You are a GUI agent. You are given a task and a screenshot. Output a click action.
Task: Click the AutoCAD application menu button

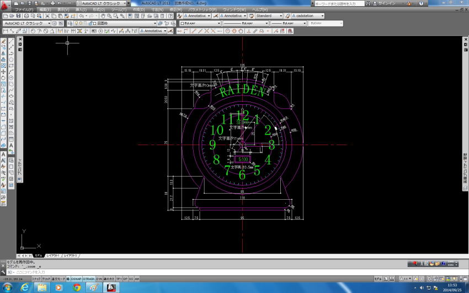pos(5,5)
